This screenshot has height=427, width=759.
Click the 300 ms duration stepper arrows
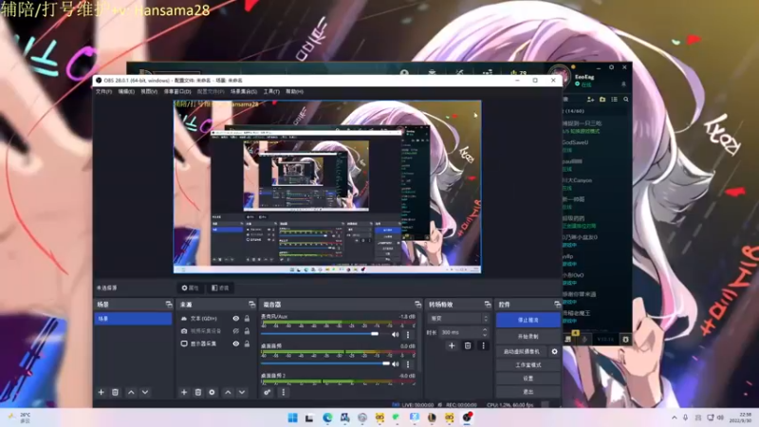click(485, 333)
